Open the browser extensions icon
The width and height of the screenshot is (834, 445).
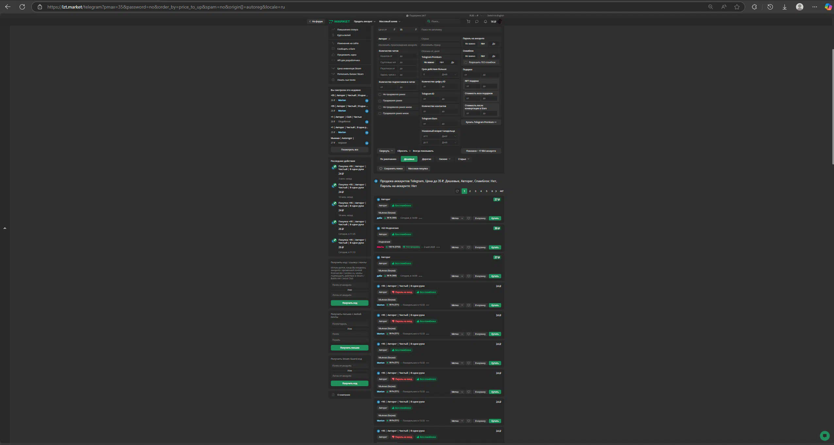pyautogui.click(x=754, y=7)
